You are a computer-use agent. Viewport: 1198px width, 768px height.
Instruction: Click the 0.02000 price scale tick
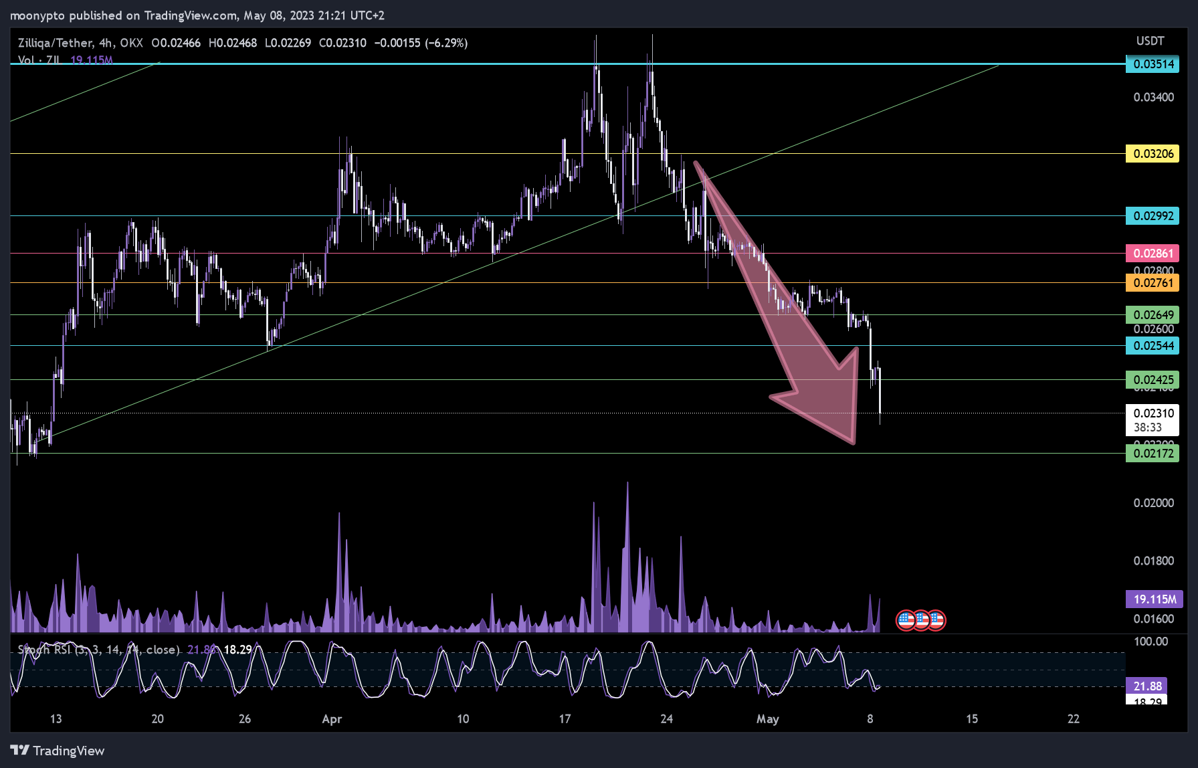(x=1154, y=503)
